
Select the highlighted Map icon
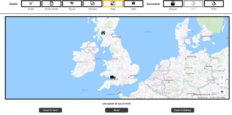point(113,4)
